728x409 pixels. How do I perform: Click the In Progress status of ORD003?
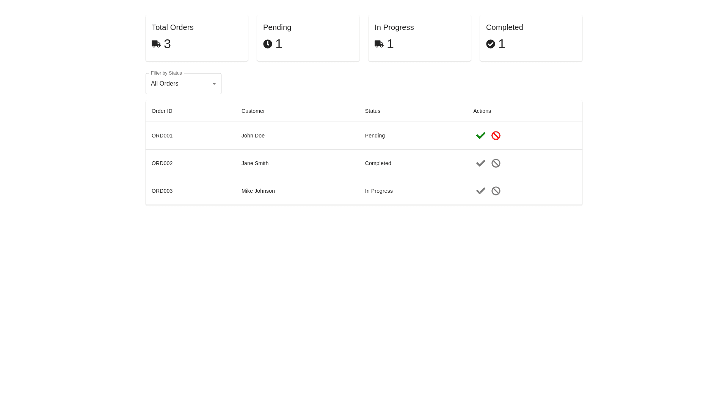click(x=379, y=191)
